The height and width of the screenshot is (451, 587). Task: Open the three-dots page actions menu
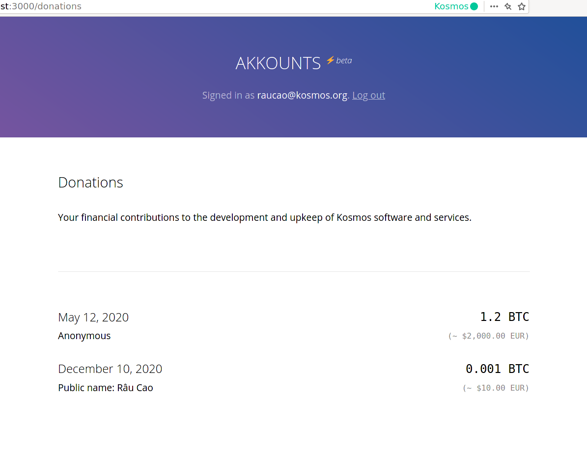click(494, 6)
